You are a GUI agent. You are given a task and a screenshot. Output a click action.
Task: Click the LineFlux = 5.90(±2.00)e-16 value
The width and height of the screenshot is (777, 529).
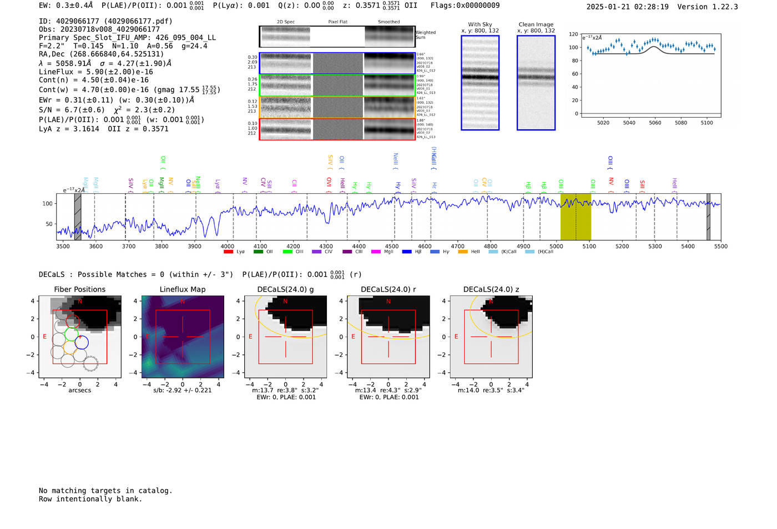[96, 72]
